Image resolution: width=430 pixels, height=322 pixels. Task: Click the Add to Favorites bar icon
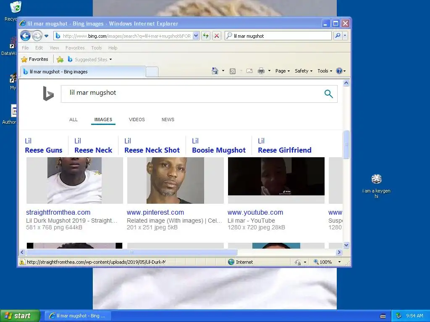point(60,59)
